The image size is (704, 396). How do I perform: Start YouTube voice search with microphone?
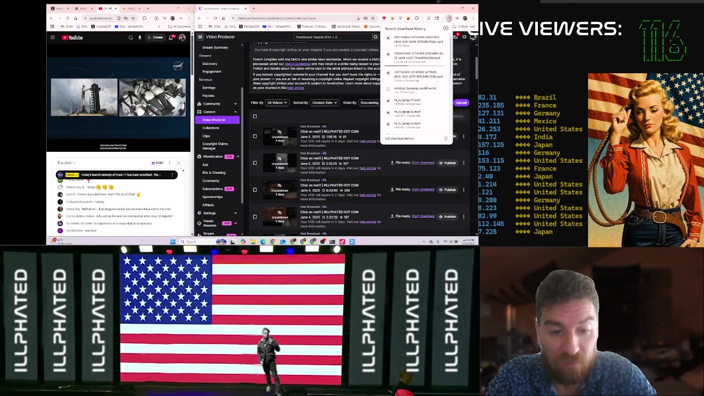(x=140, y=37)
